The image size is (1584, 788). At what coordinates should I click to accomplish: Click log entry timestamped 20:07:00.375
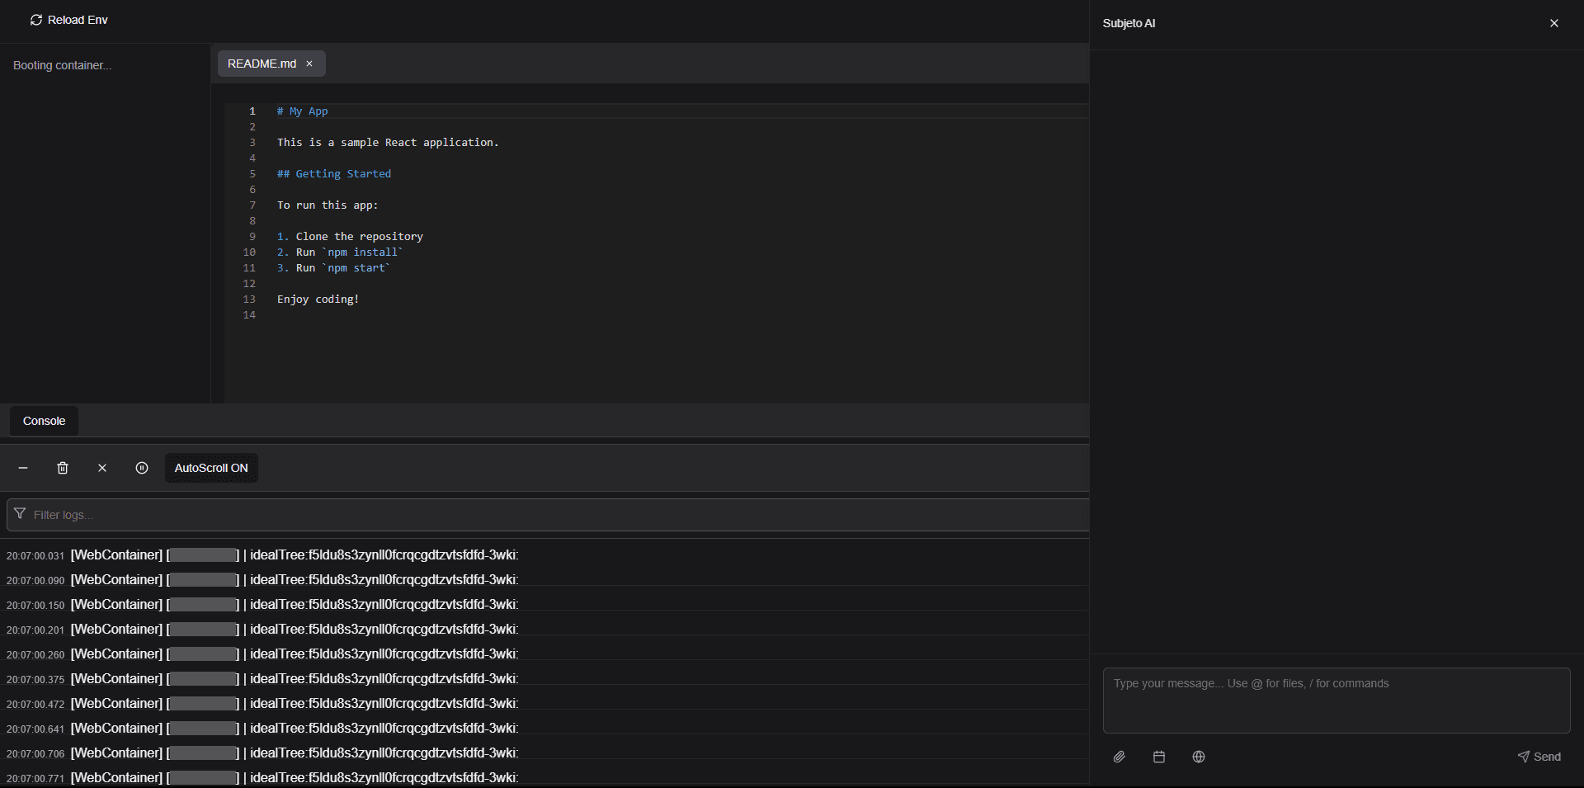point(544,679)
